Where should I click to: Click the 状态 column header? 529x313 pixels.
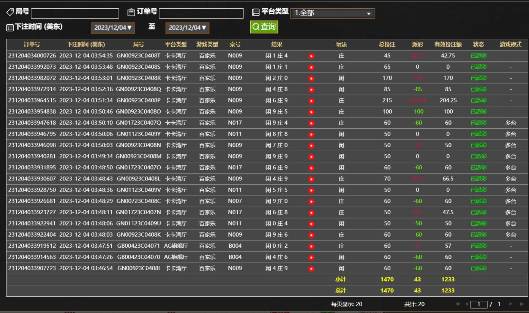[478, 44]
